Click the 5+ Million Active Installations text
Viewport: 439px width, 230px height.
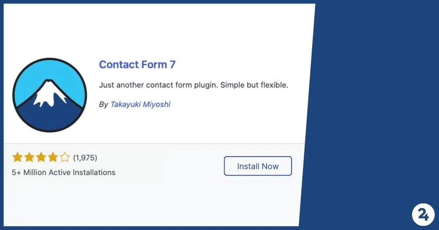(x=63, y=172)
